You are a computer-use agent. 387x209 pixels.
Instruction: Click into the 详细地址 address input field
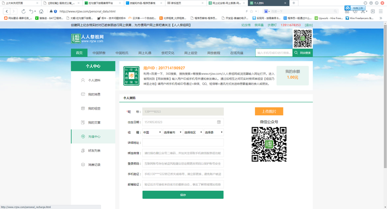point(183,143)
